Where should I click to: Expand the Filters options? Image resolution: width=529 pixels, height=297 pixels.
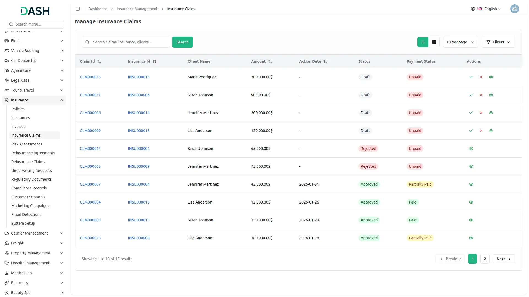coord(498,42)
